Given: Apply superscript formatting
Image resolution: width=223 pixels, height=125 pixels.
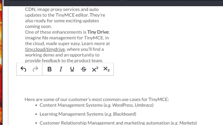Looking at the screenshot, I should pos(95,69).
